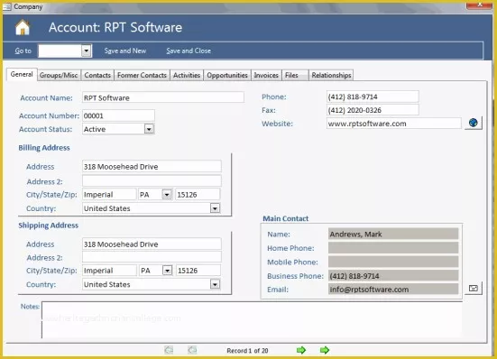
Task: Click Save and New
Action: (x=125, y=51)
